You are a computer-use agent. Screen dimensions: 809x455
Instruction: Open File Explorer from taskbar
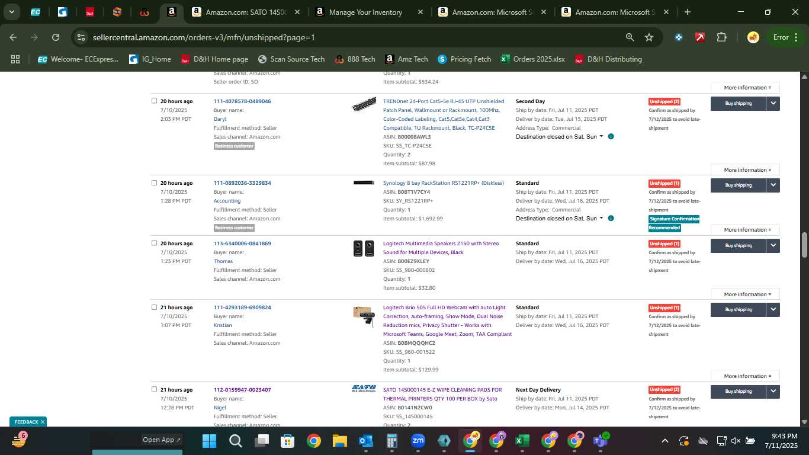click(x=339, y=441)
